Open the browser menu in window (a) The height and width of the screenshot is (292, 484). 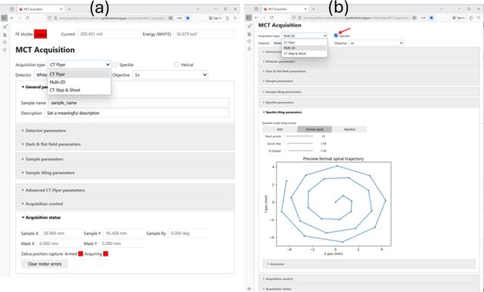tap(235, 18)
